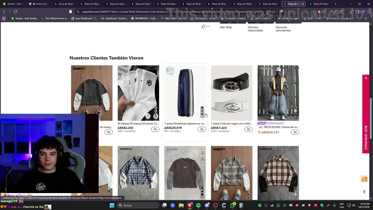Image resolution: width=373 pixels, height=210 pixels.
Task: Click the thumbs-up like icon
Action: point(203,27)
